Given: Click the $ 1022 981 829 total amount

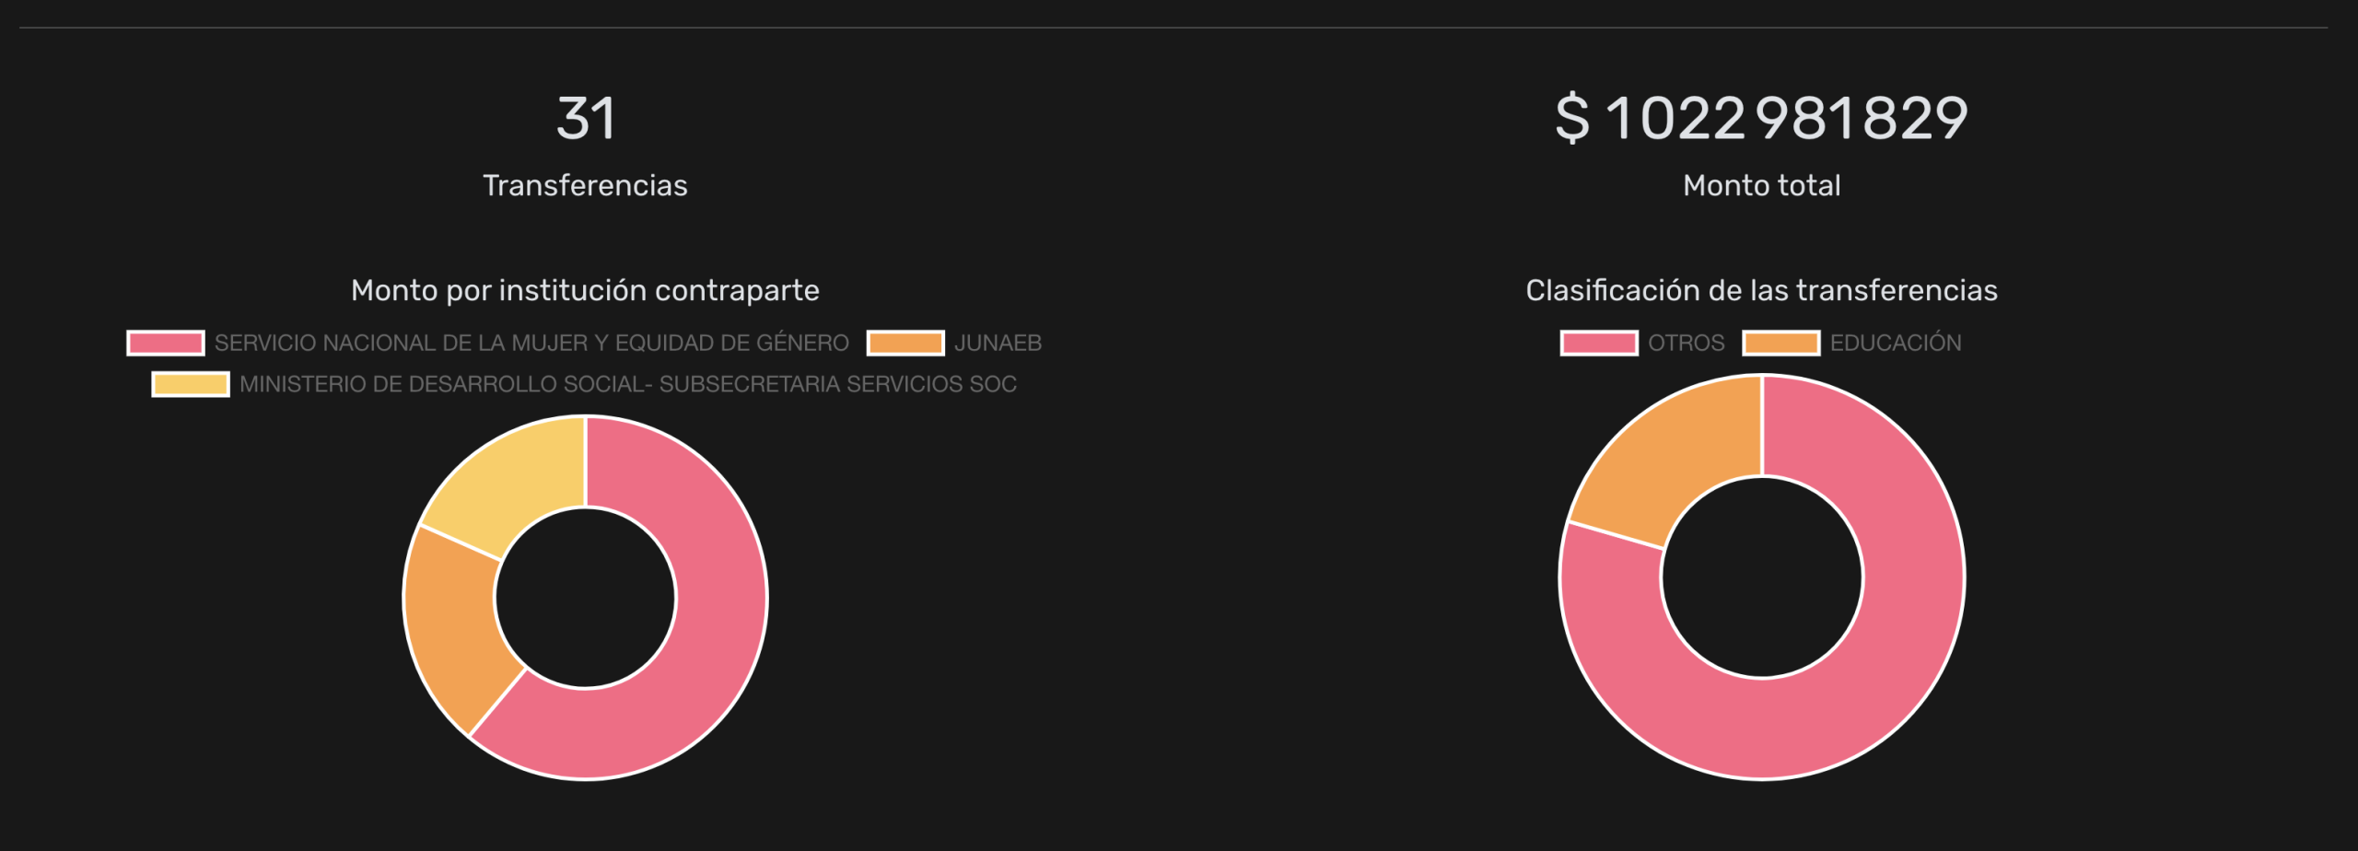Looking at the screenshot, I should click(x=1761, y=119).
